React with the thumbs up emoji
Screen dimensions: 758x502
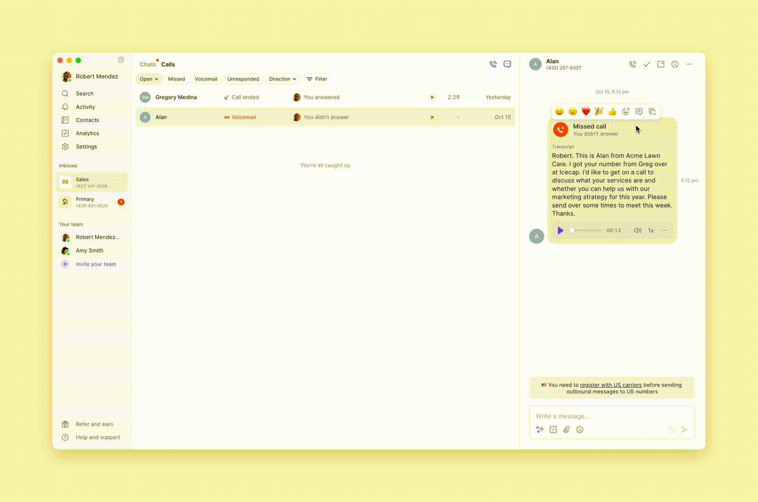click(x=613, y=111)
